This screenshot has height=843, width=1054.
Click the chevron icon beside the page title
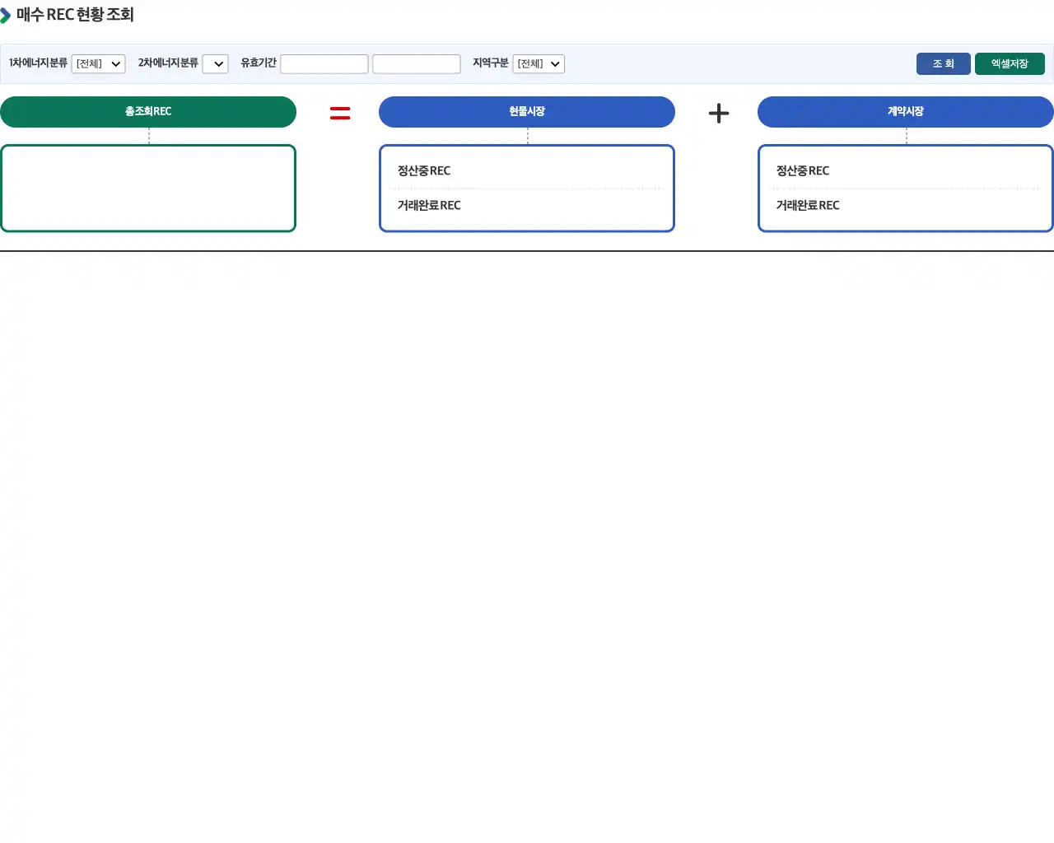coord(5,16)
